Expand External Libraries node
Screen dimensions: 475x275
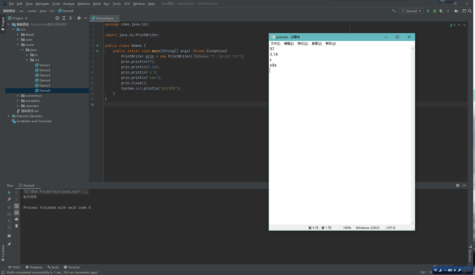pyautogui.click(x=8, y=116)
